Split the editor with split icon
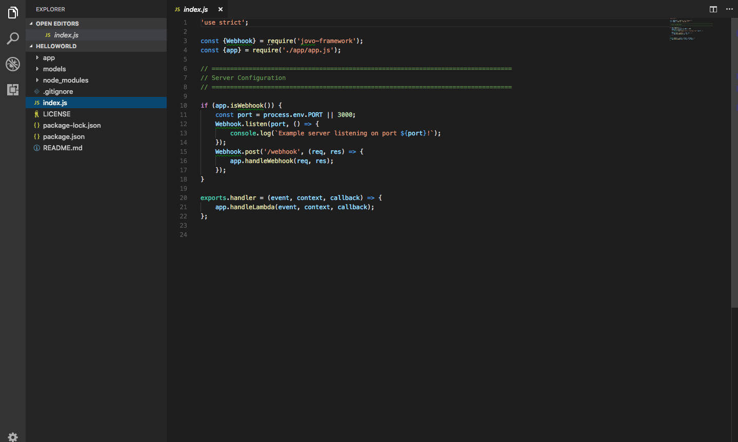This screenshot has width=738, height=442. (713, 9)
